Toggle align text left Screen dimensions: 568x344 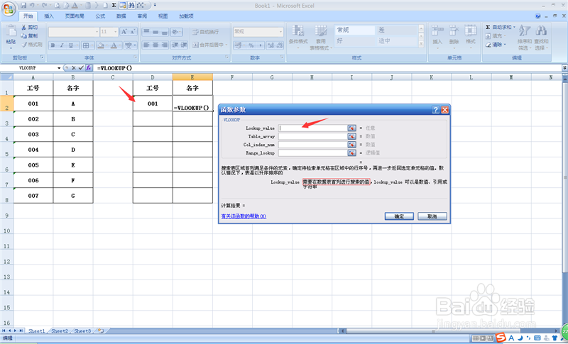146,45
